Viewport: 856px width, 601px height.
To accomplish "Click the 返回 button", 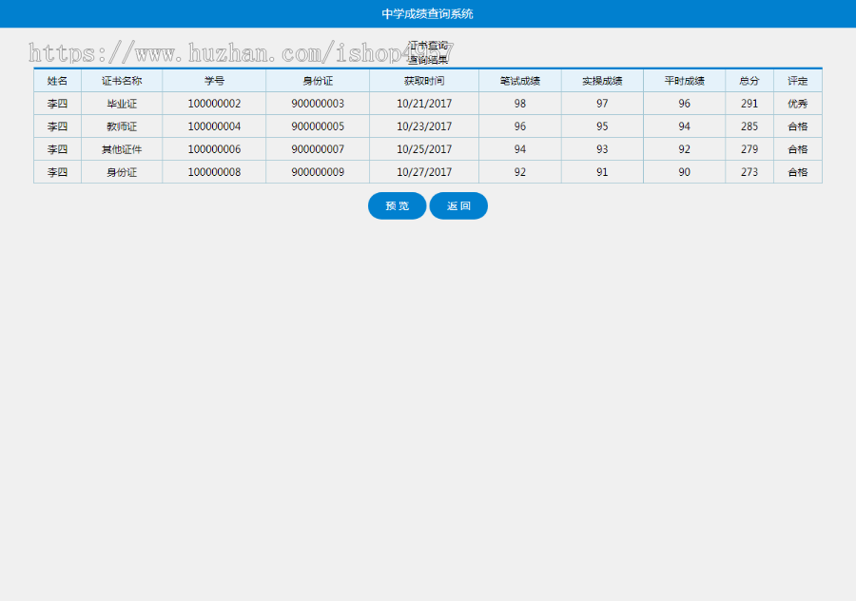I will 458,206.
